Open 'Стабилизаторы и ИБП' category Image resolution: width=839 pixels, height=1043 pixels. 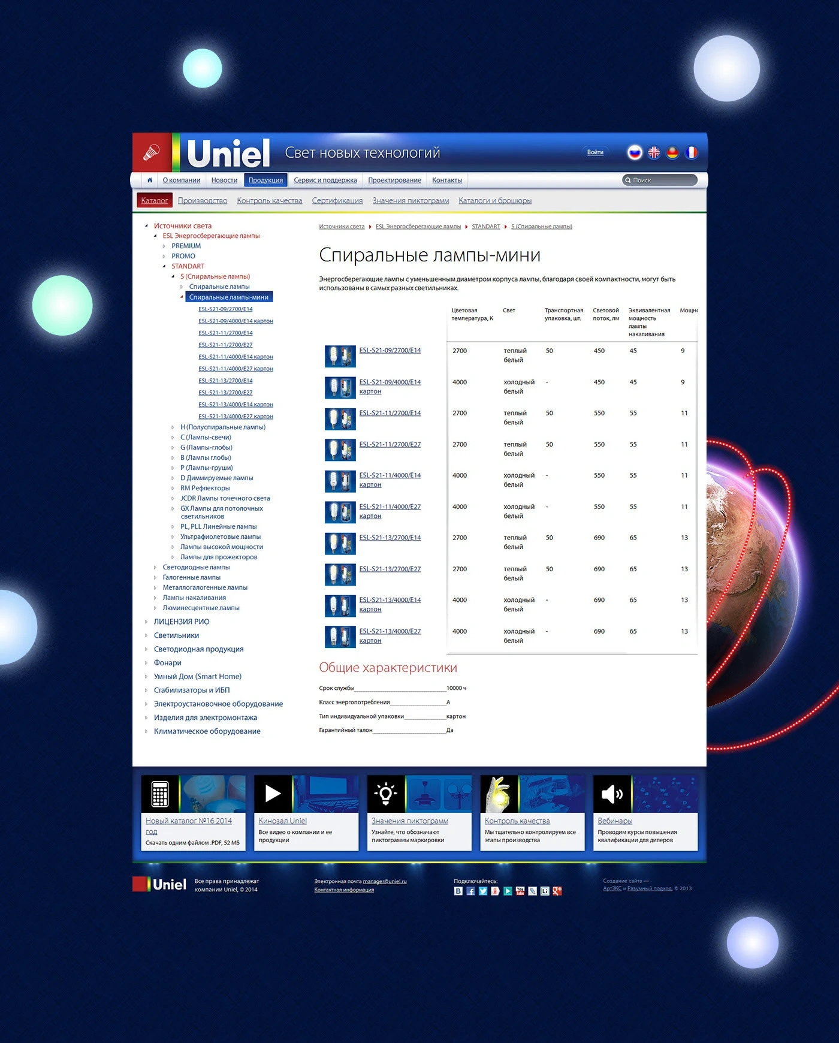(x=192, y=691)
